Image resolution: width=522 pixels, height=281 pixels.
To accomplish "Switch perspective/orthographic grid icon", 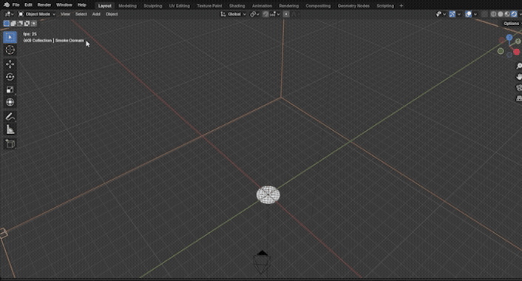I will pyautogui.click(x=518, y=98).
